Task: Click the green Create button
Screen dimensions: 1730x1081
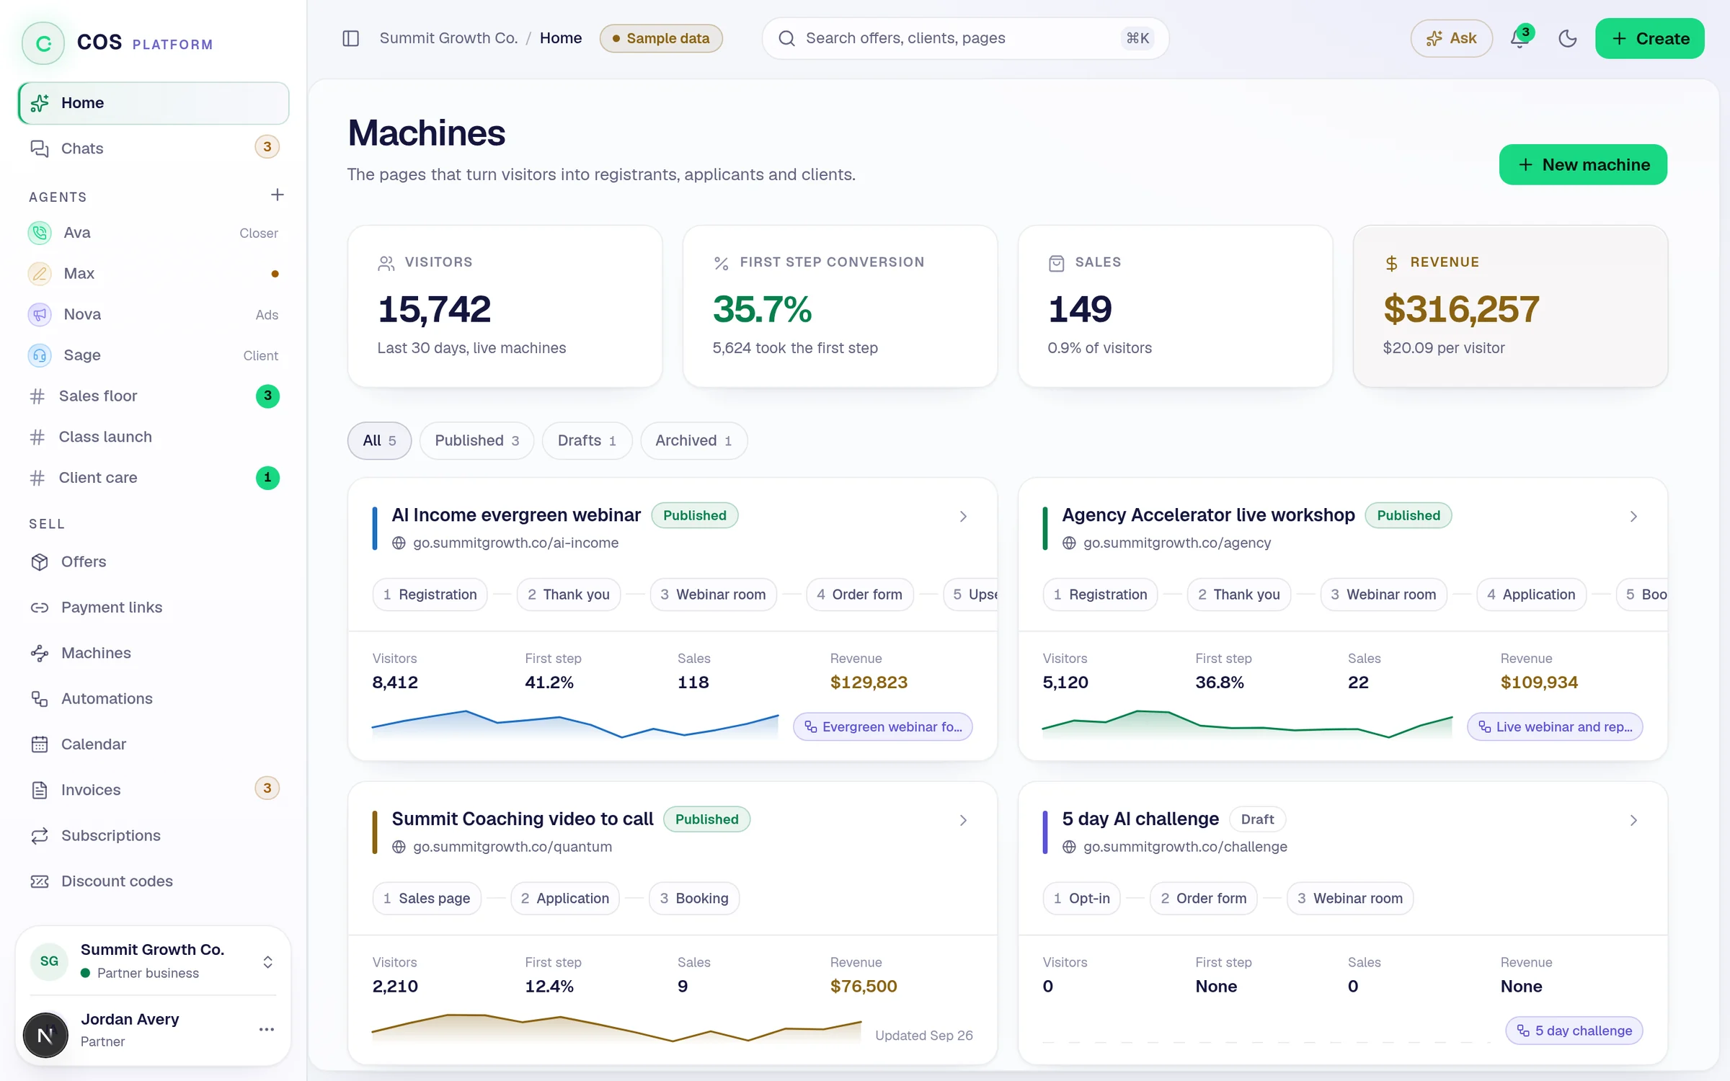Action: (1649, 38)
